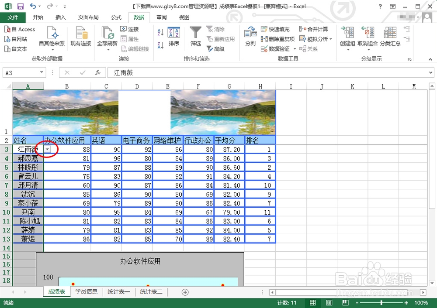Open Advanced filter (高级)
Screen dimensions: 437x308
point(215,49)
